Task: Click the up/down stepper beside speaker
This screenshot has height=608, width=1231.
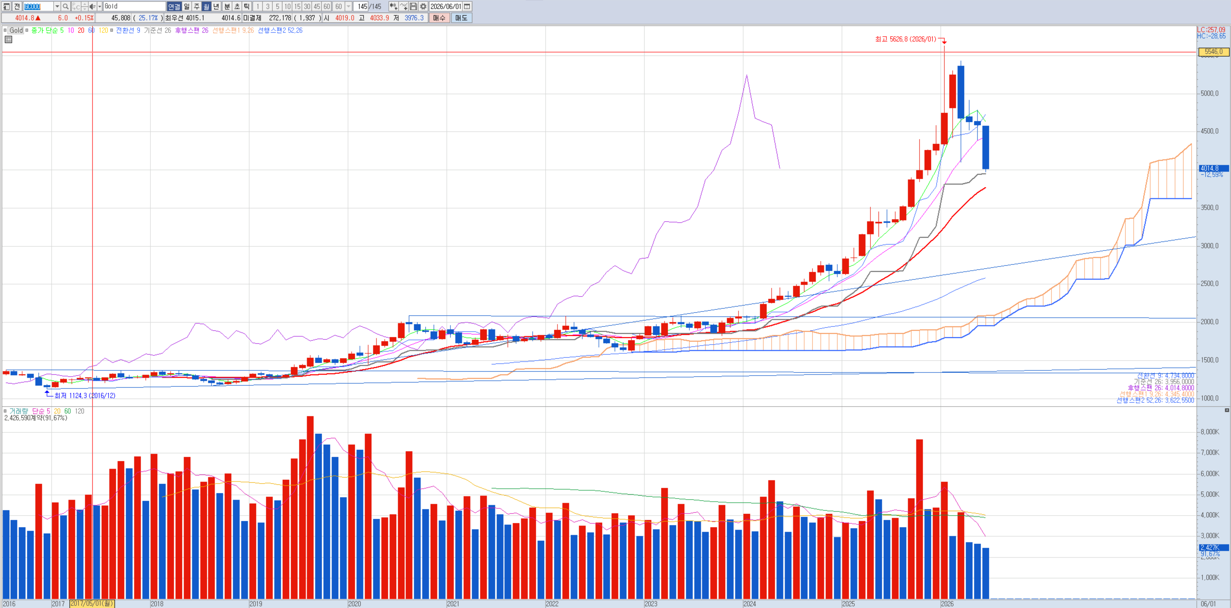Action: click(84, 6)
